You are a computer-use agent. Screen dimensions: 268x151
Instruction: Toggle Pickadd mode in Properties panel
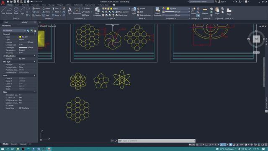point(28,31)
